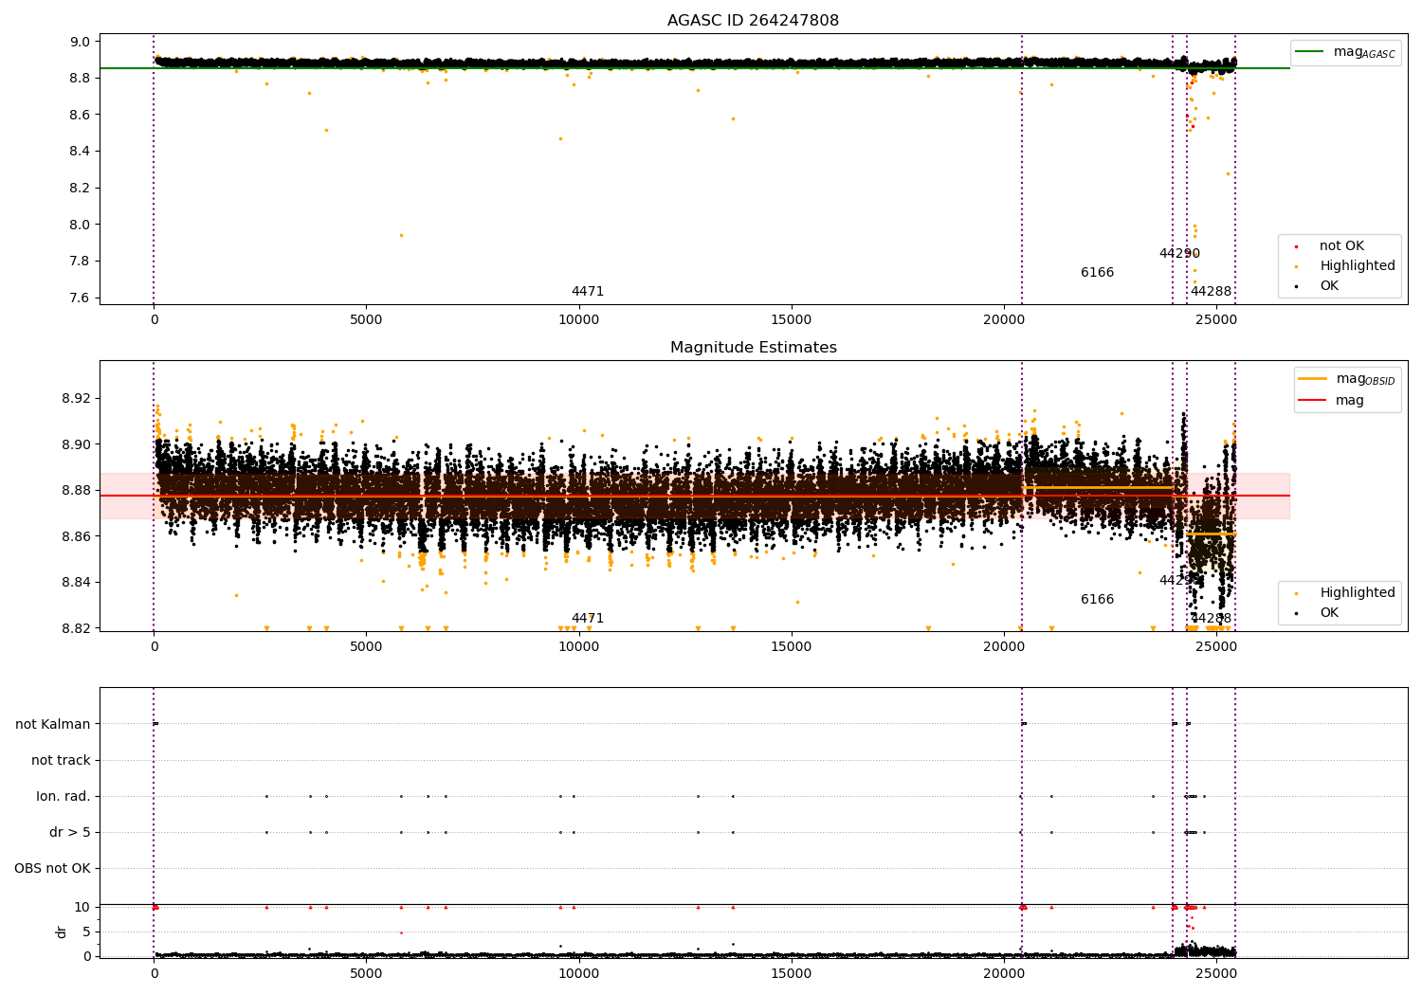Screen dimensions: 1422x995
Task: Click the red 'not OK' legend marker dot
Action: point(1296,246)
